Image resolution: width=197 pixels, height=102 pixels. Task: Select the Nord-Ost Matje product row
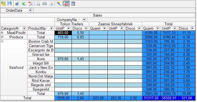41,76
